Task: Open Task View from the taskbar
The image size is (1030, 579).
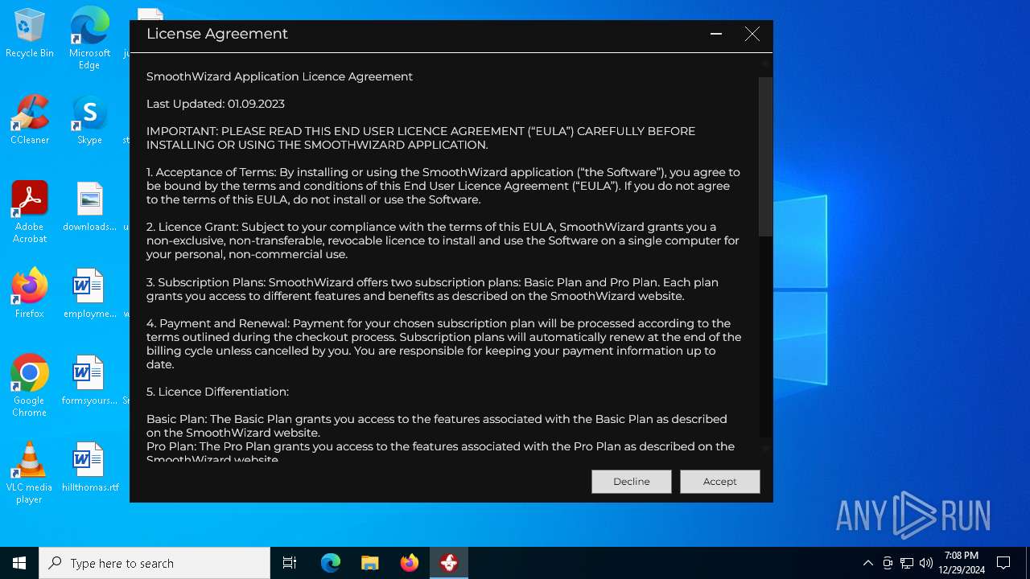Action: [290, 563]
